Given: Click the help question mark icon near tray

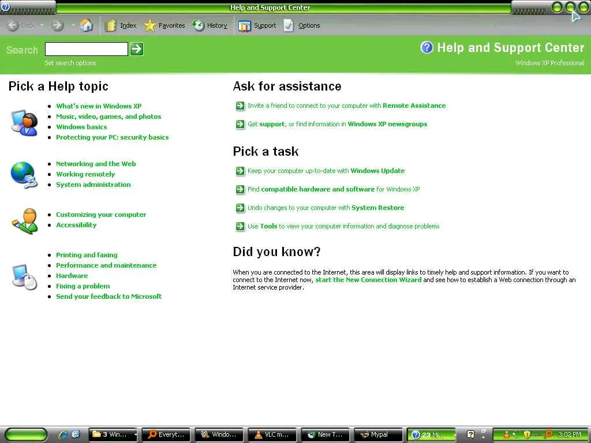Looking at the screenshot, I should click(470, 435).
